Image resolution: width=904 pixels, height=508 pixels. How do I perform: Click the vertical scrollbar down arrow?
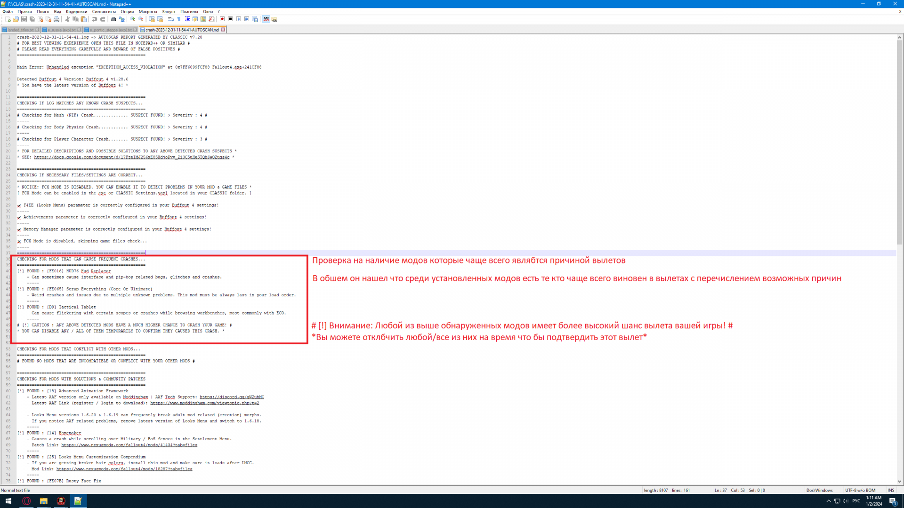[x=899, y=482]
